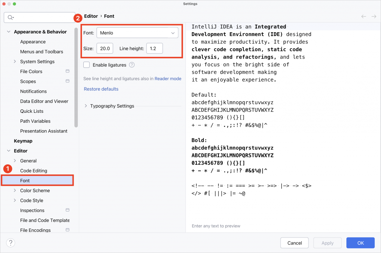This screenshot has height=253, width=381.
Task: Open Data Editor and Viewer page
Action: point(44,101)
